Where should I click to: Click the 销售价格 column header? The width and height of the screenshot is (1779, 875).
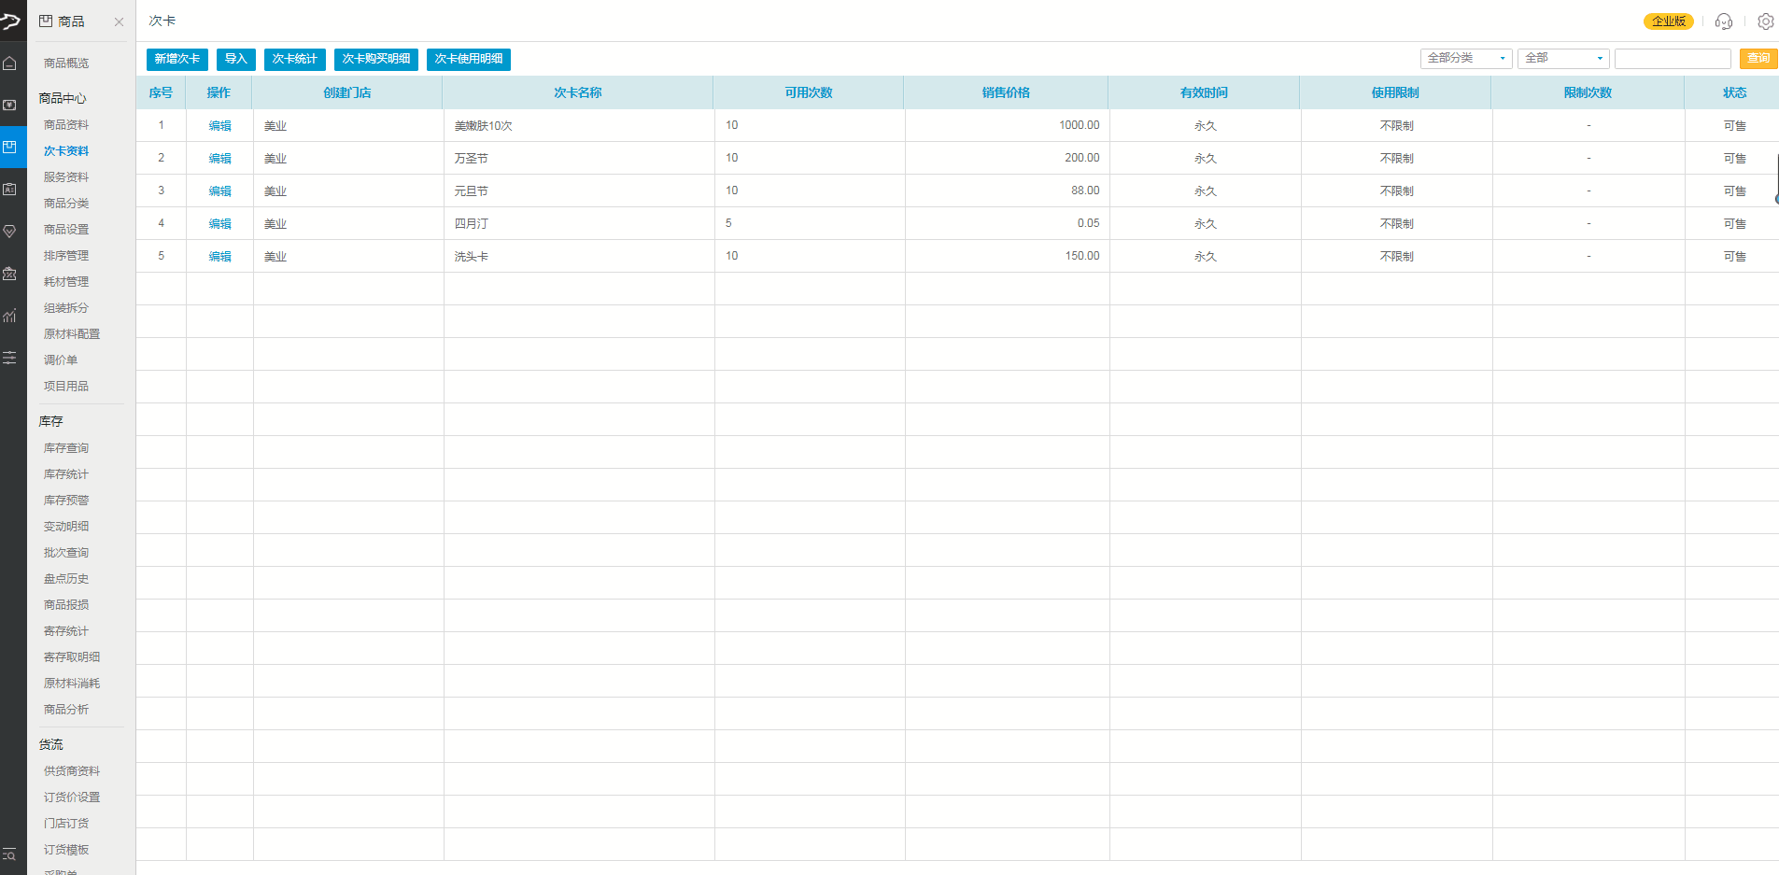tap(1006, 92)
